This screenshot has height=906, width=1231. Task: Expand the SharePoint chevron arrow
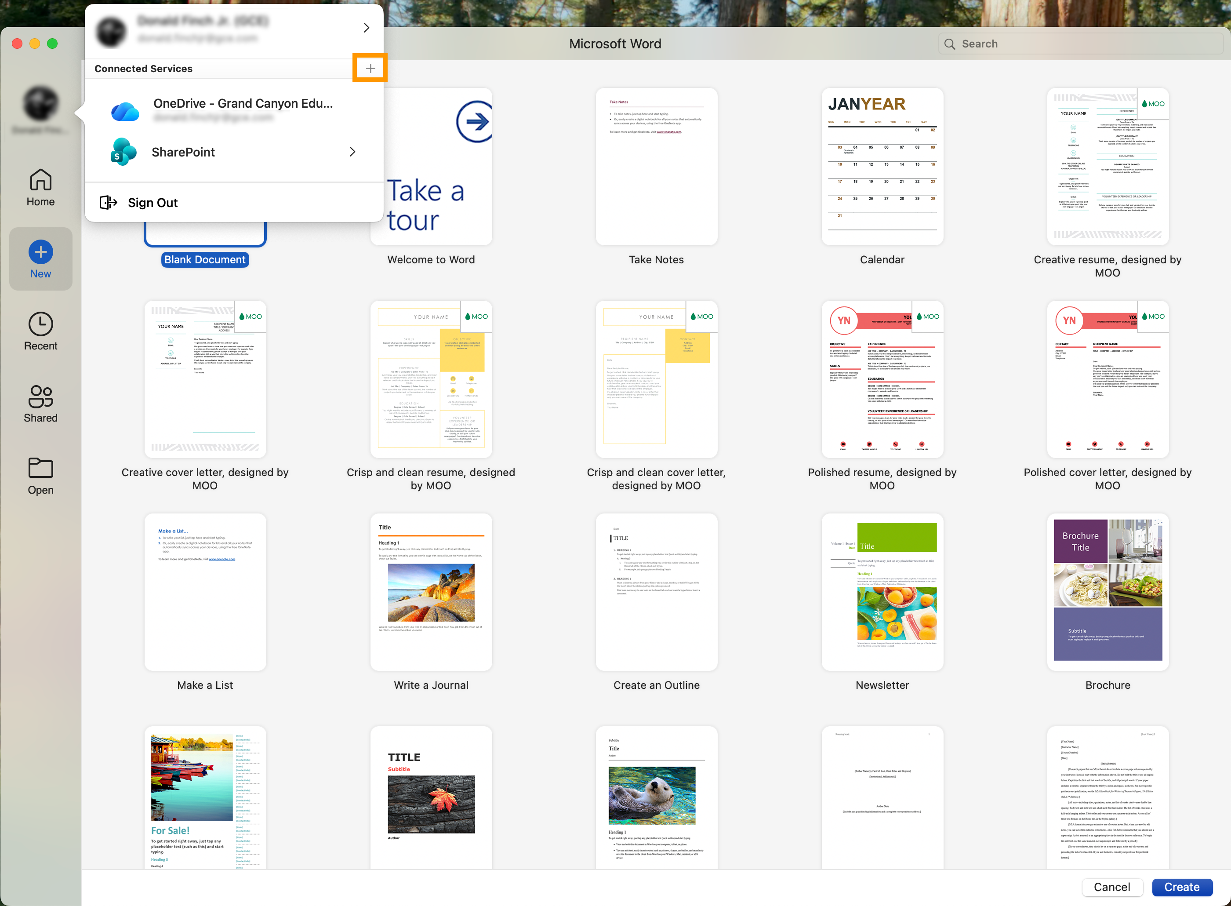point(352,152)
